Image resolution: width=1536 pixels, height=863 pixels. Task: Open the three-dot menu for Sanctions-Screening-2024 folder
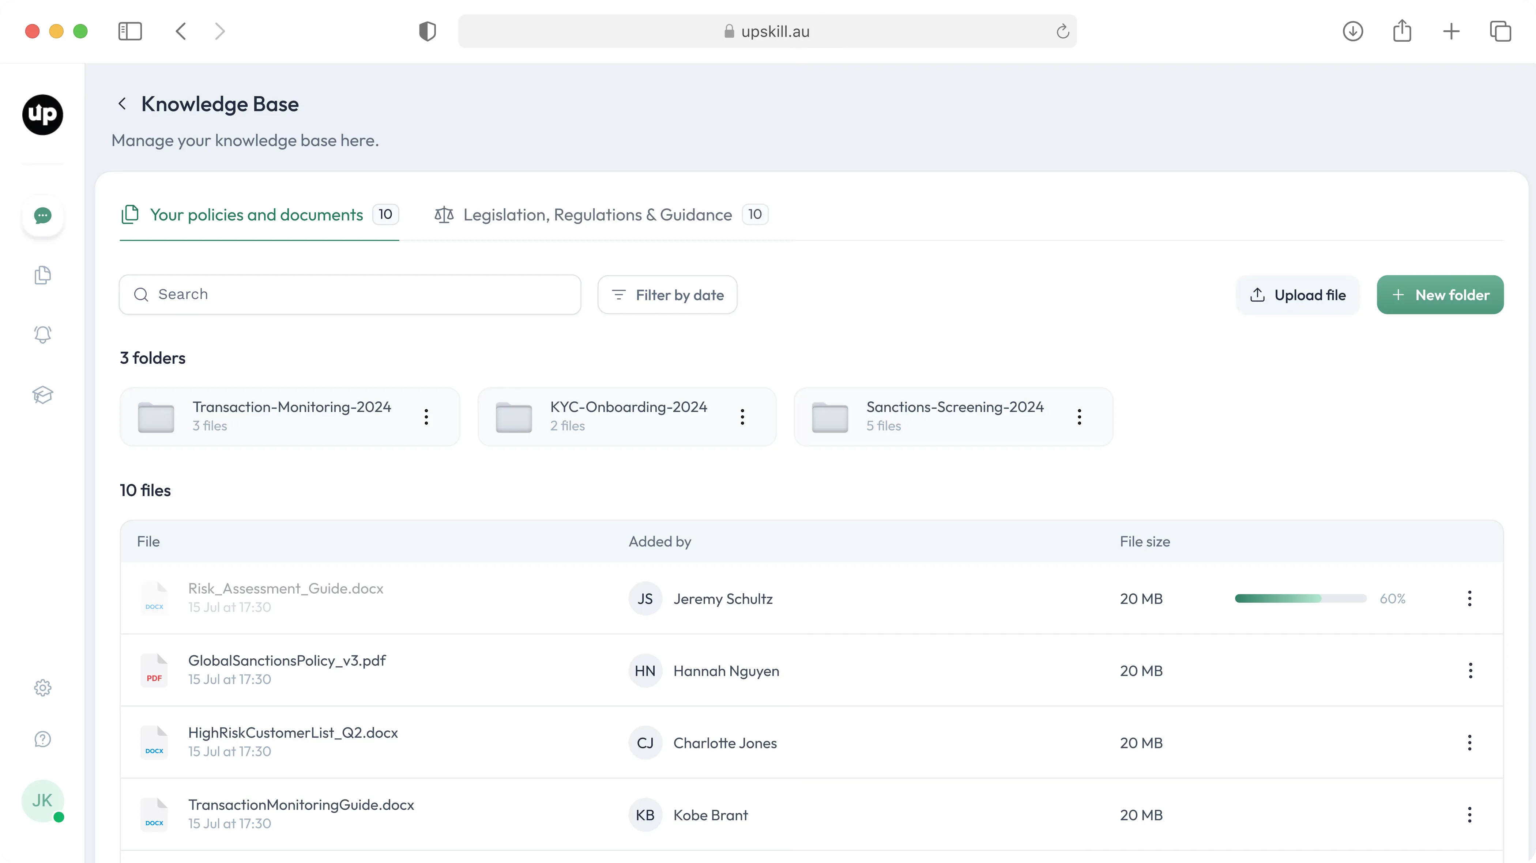click(1078, 417)
